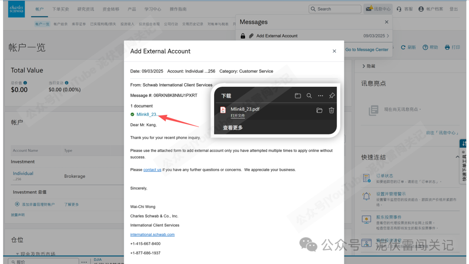This screenshot has width=469, height=264.
Task: Switch to the 库存证券 sub-tab
Action: [79, 24]
